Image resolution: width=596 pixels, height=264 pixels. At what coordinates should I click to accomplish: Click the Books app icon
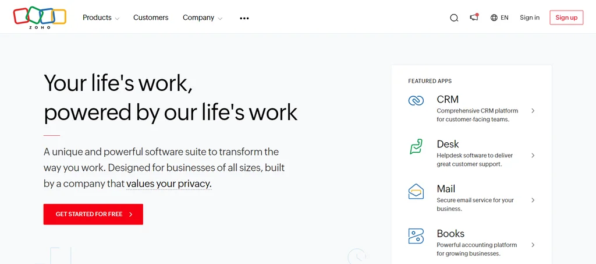pyautogui.click(x=416, y=236)
